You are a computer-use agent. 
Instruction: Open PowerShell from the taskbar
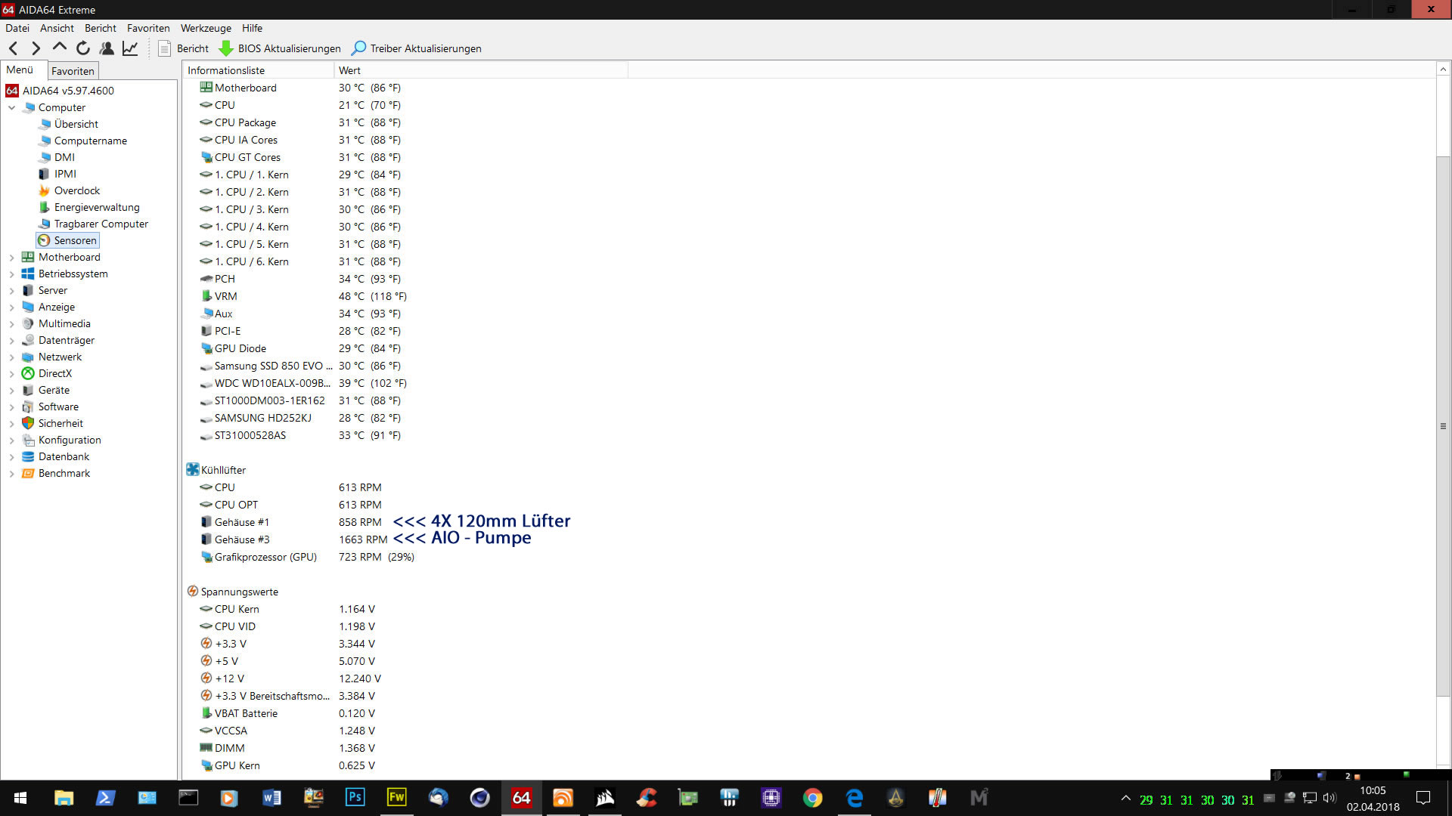coord(105,798)
